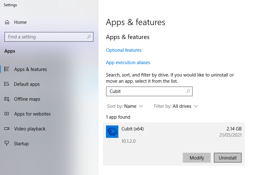Open the Sort by Name dropdown
Image resolution: width=277 pixels, height=175 pixels.
click(x=125, y=106)
